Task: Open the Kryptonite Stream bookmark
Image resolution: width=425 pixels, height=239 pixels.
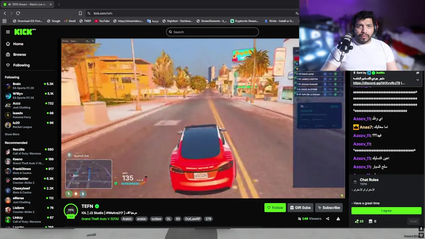Action: (x=244, y=21)
